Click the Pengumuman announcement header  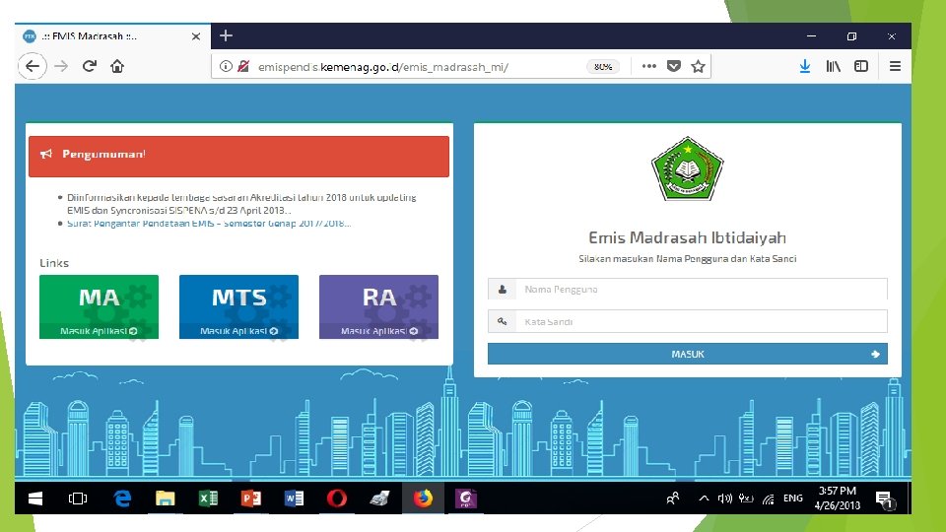point(238,157)
